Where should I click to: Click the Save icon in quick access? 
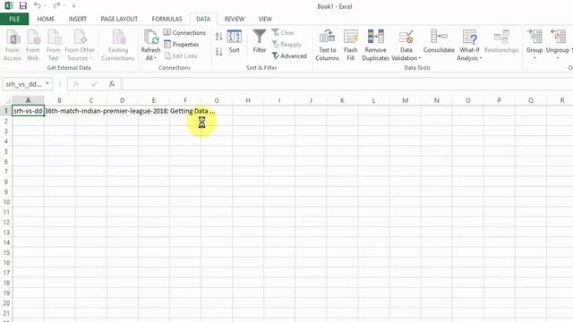(23, 5)
